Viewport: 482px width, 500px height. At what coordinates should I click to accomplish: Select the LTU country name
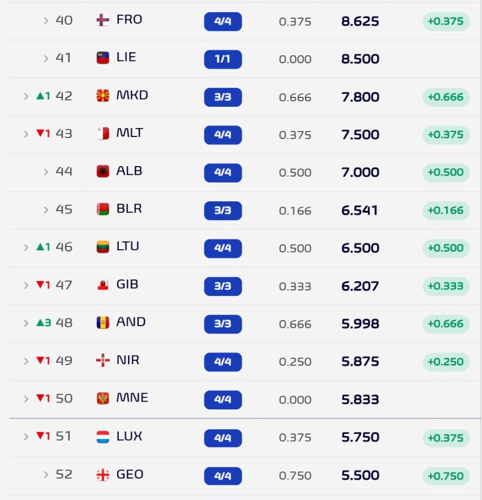point(128,246)
